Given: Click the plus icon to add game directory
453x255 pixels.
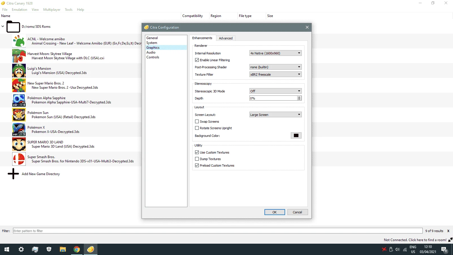Looking at the screenshot, I should (x=13, y=174).
